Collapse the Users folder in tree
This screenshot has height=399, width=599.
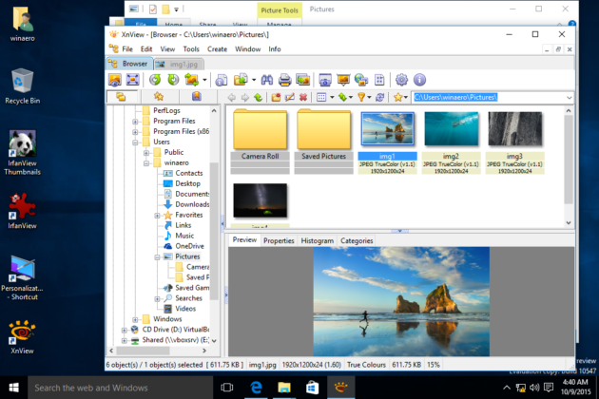point(135,142)
